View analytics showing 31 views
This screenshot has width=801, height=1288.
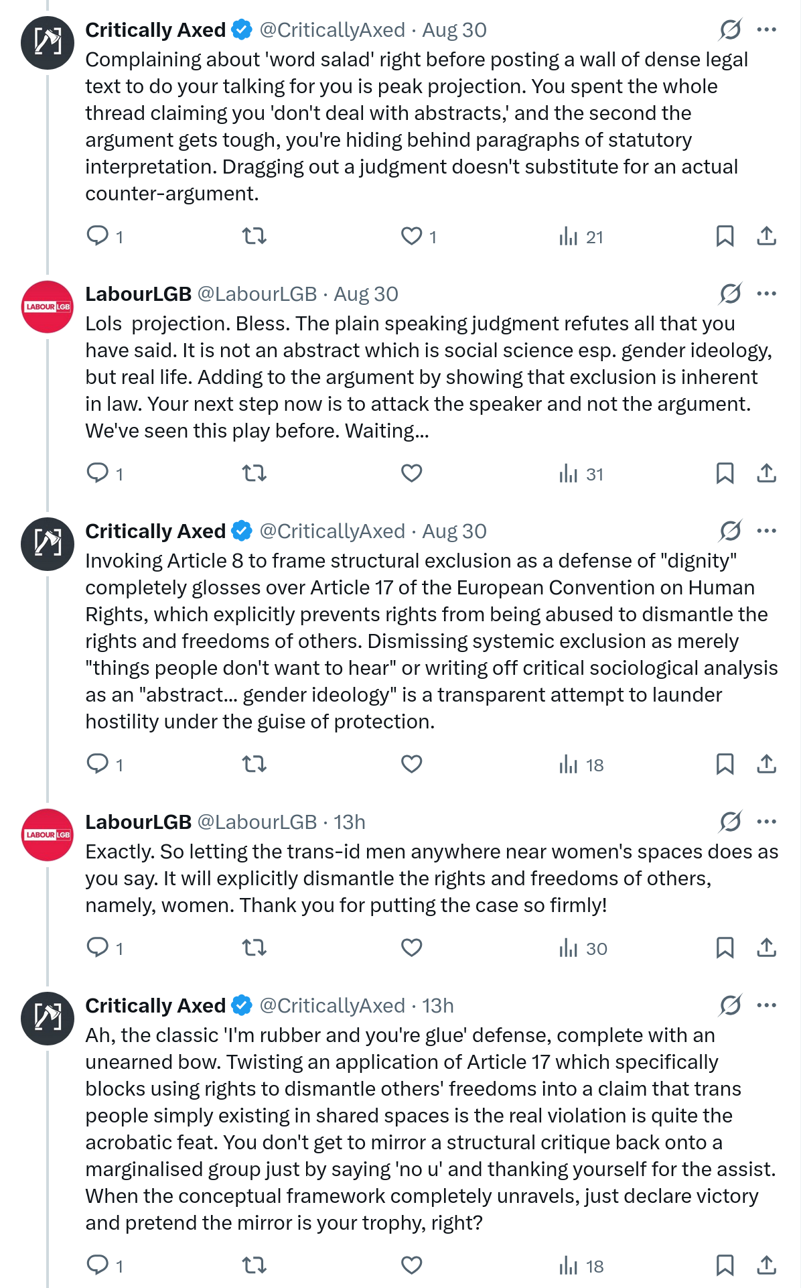(581, 474)
